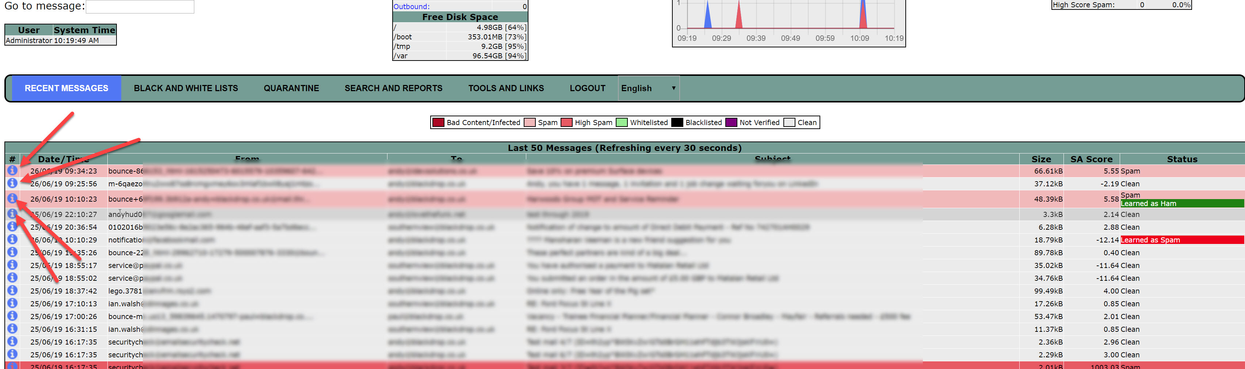Click info icon for 25/06/19 17:10:13 message

pos(12,303)
